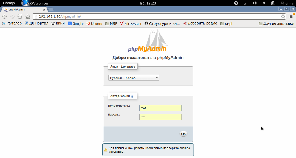
Task: Open the SRWare Iron application menu
Action: point(35,3)
